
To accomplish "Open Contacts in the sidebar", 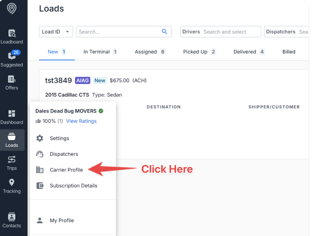I will (11, 220).
